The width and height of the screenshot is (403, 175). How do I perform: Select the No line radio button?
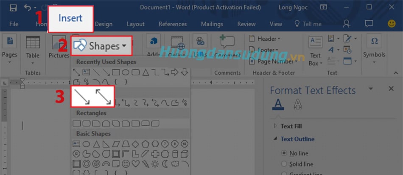284,153
